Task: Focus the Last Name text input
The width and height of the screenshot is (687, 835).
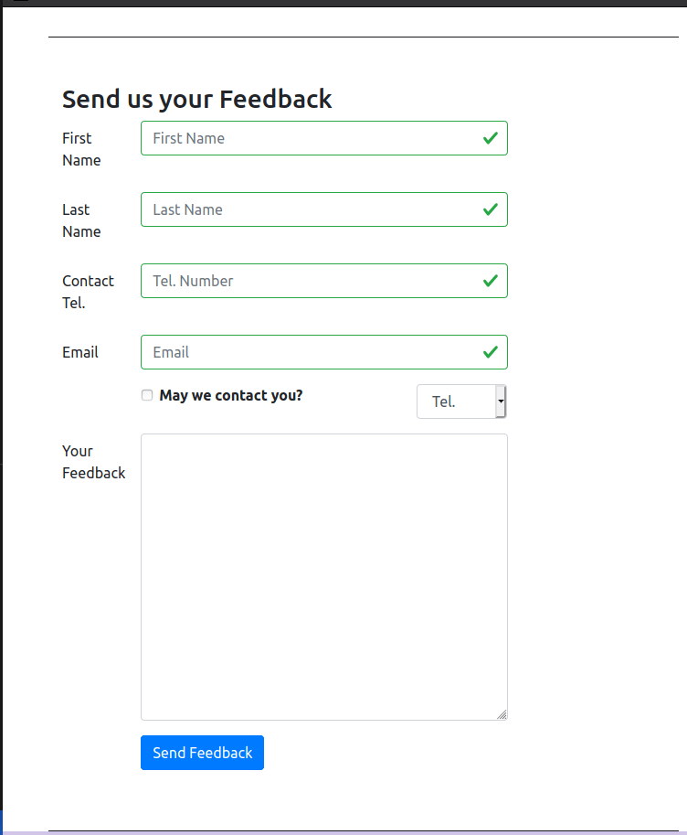Action: (x=311, y=209)
